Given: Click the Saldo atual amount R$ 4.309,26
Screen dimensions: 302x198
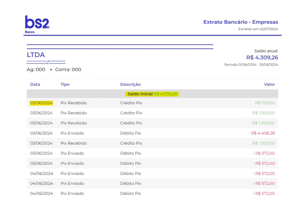Looking at the screenshot, I should 262,57.
